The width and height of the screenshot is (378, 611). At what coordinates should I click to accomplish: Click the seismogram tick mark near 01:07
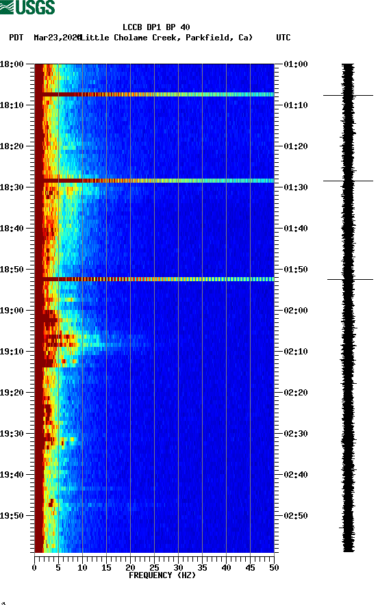pyautogui.click(x=348, y=95)
